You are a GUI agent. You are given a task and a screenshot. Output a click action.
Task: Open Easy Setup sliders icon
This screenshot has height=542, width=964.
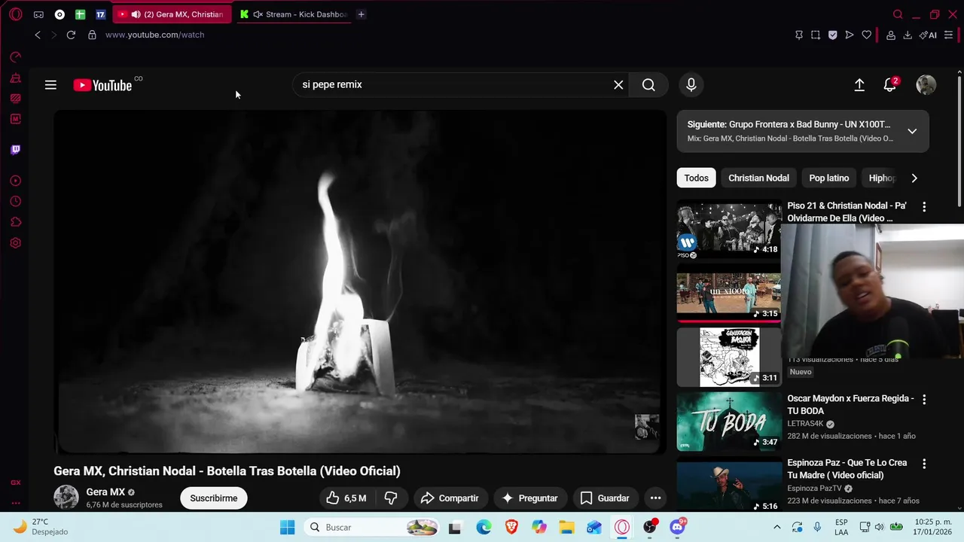(x=948, y=35)
